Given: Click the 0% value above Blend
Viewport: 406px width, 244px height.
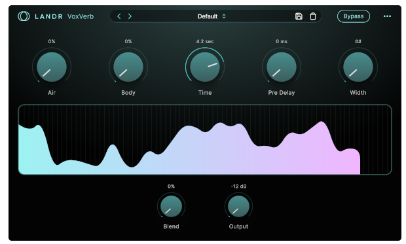Looking at the screenshot, I should pyautogui.click(x=171, y=186).
